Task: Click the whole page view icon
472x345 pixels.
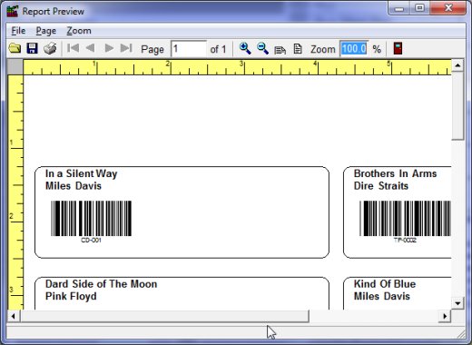Action: [x=298, y=49]
